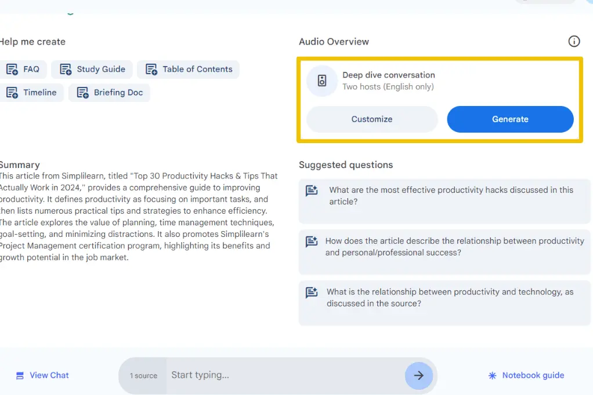Image resolution: width=593 pixels, height=395 pixels.
Task: Click the most effective productivity hacks question icon
Action: 312,191
